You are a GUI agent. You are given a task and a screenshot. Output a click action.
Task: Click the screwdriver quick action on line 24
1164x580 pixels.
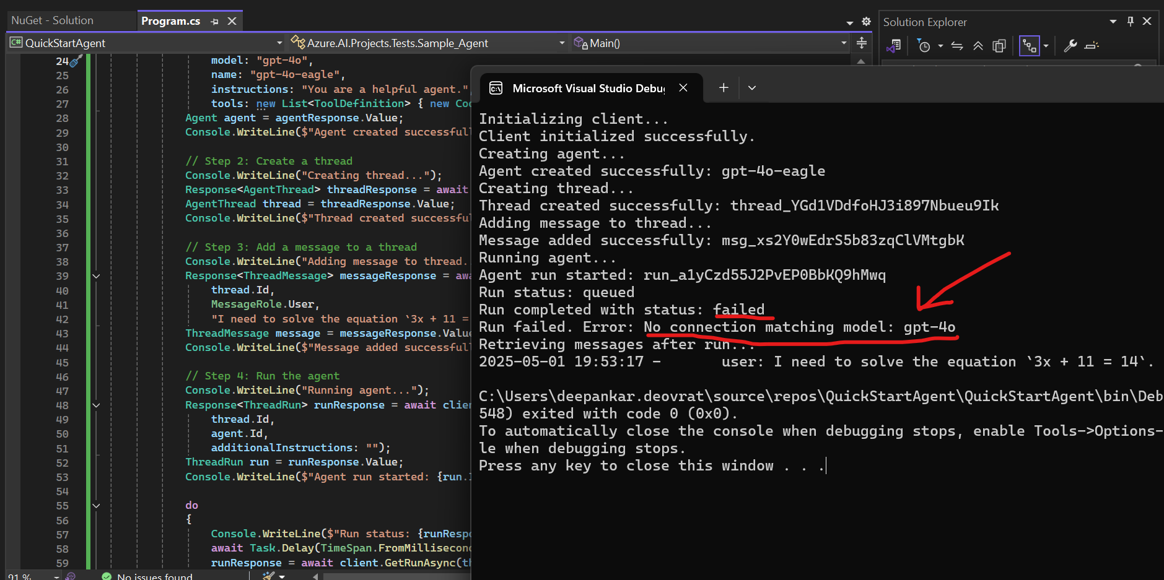(x=76, y=61)
